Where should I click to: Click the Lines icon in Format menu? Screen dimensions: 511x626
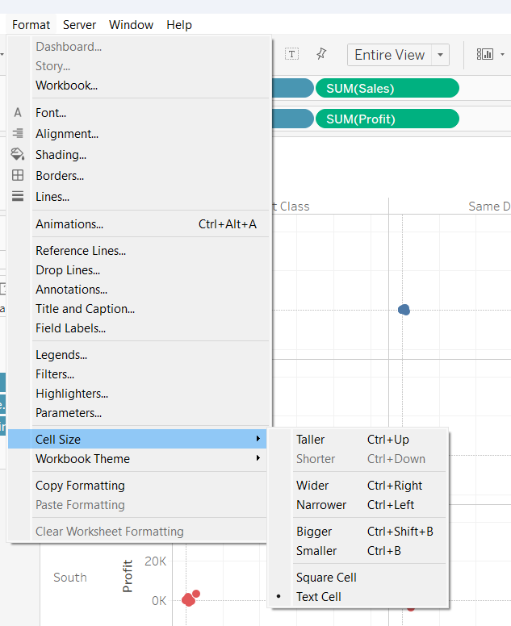tap(18, 196)
